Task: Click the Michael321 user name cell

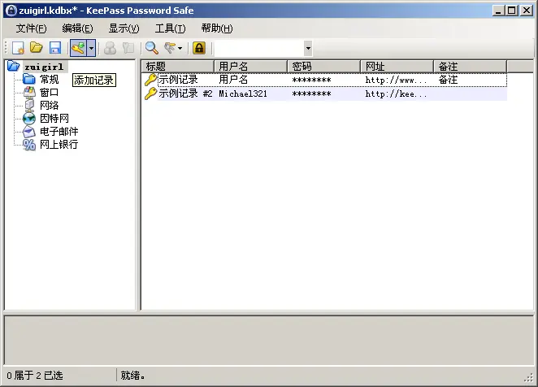Action: tap(243, 93)
